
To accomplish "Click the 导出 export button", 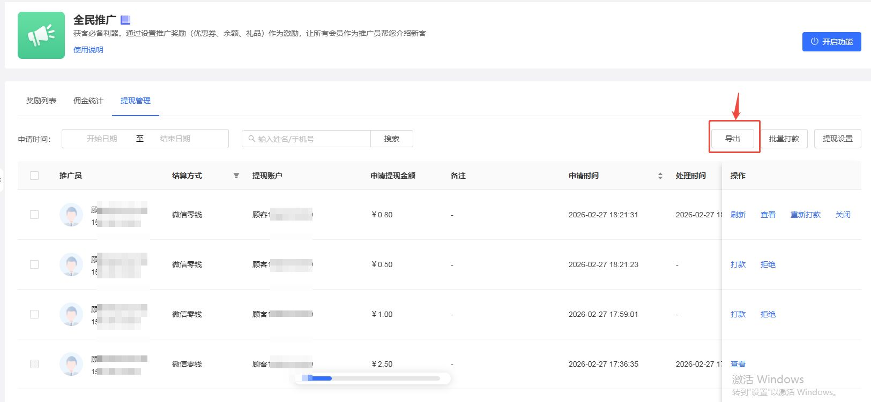I will [x=733, y=139].
